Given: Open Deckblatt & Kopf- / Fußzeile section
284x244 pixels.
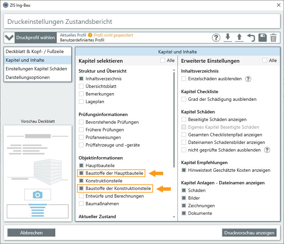Looking at the screenshot, I should 35,52.
